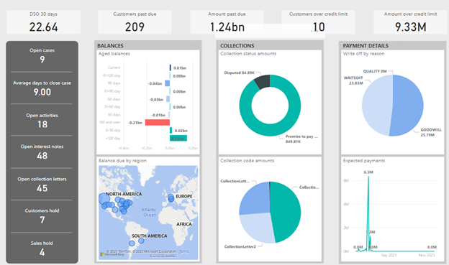Click the AFRICA label on the map
This screenshot has width=449, height=265.
pos(183,224)
